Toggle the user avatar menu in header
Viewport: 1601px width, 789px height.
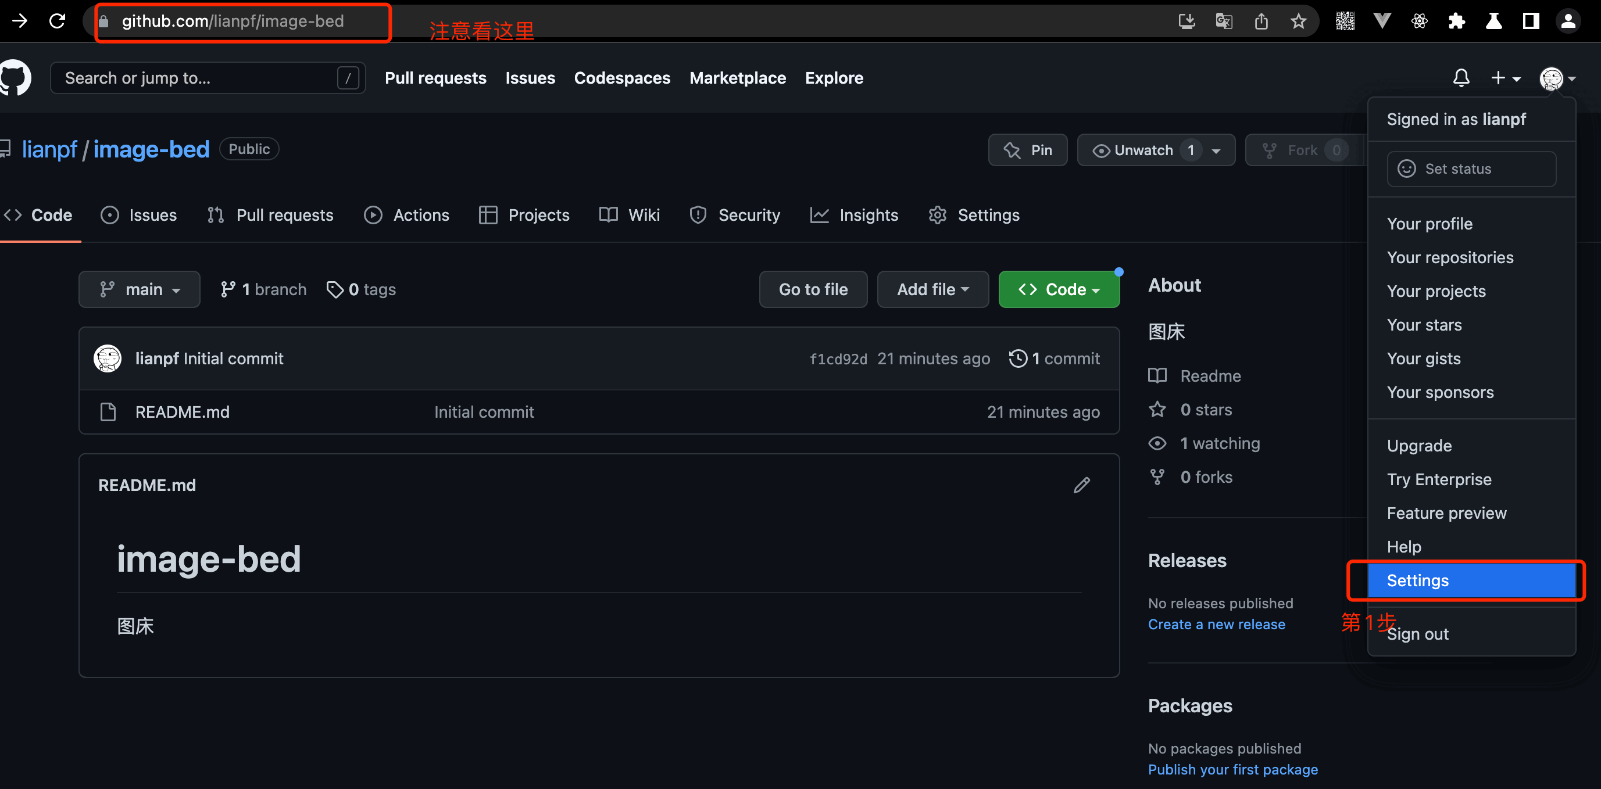click(1557, 78)
